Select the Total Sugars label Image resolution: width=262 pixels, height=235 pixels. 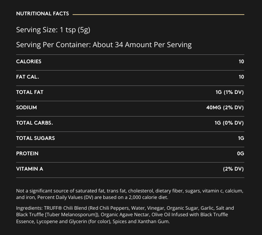(x=35, y=138)
